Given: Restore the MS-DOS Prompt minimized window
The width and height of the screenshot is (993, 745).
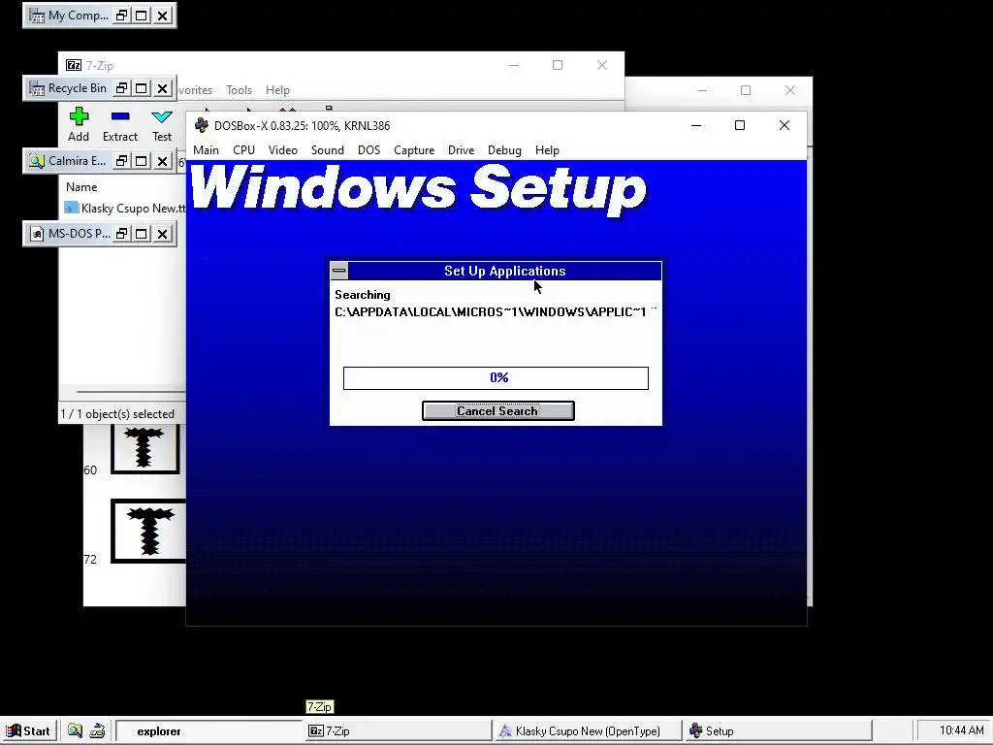Looking at the screenshot, I should pos(121,234).
